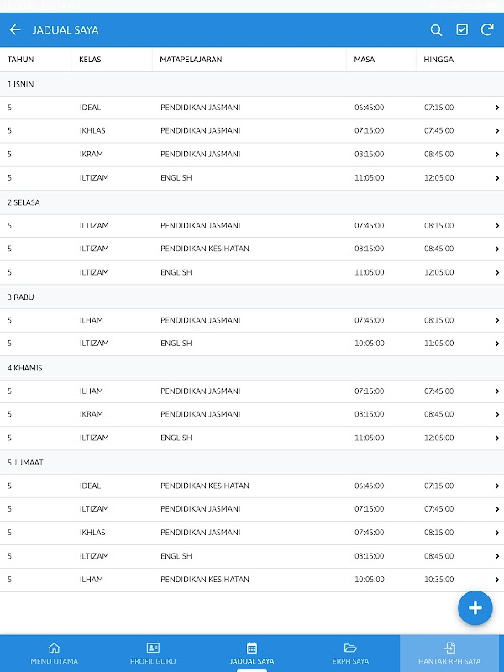
Task: Tap the back arrow icon
Action: pos(15,30)
